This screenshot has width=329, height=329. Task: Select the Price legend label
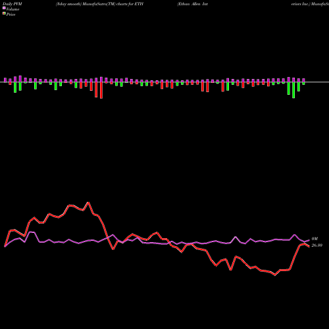point(11,14)
